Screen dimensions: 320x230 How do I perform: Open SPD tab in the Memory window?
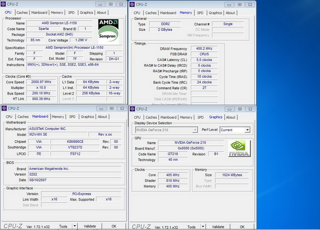(x=200, y=13)
